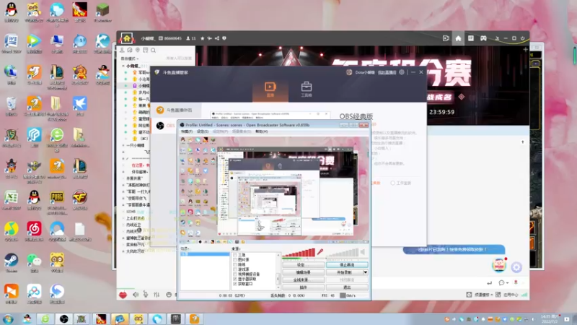577x325 pixels.
Task: Expand the 12345 channel tree node
Action: pos(123,212)
